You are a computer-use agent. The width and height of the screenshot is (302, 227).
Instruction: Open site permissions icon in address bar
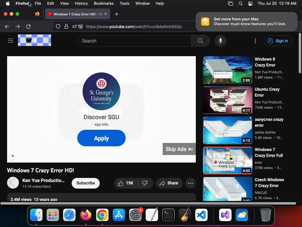click(x=75, y=26)
